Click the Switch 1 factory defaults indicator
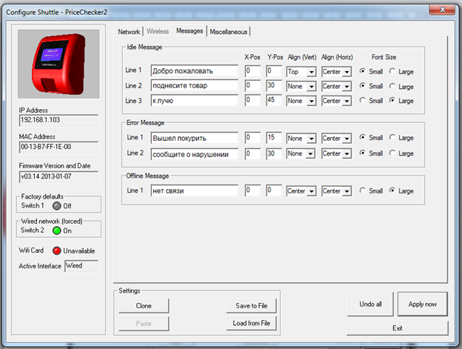Image resolution: width=462 pixels, height=349 pixels. (x=56, y=206)
